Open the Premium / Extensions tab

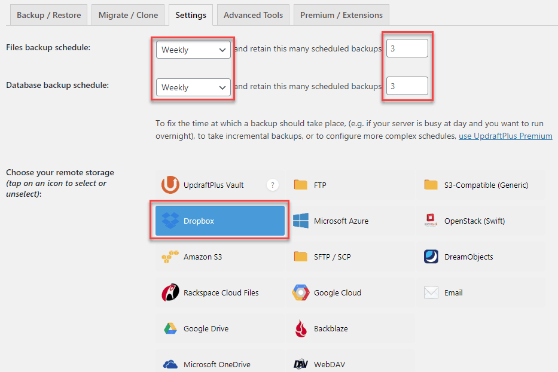pos(341,16)
